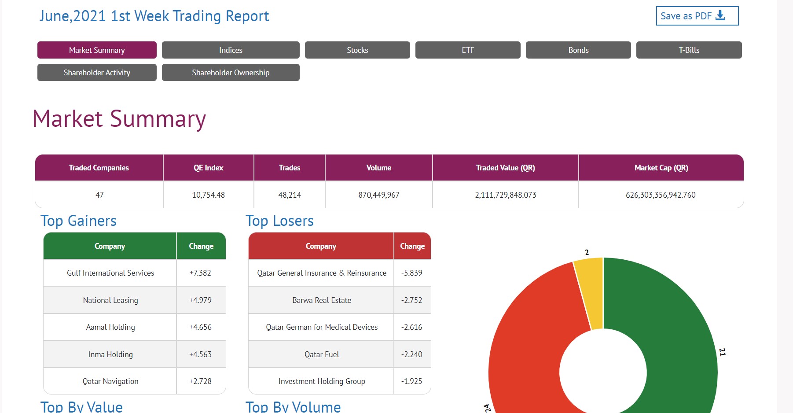Click Barwa Real Estate in Top Losers

click(x=322, y=300)
